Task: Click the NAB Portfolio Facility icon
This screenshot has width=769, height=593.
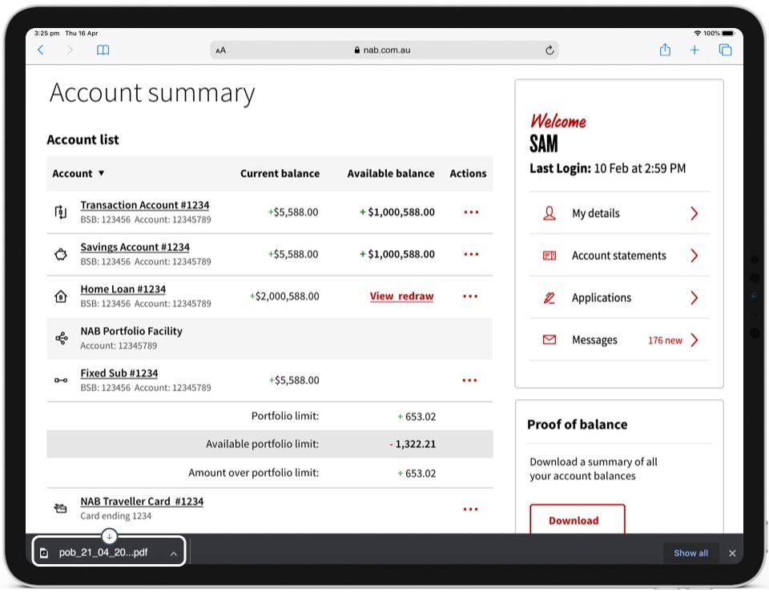Action: click(62, 338)
